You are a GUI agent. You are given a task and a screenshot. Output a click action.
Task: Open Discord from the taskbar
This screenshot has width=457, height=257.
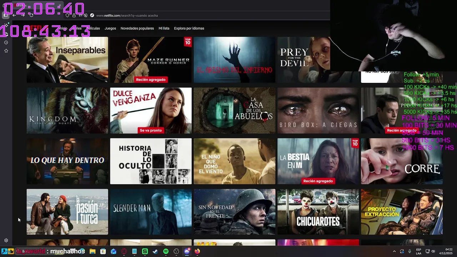[x=187, y=251]
